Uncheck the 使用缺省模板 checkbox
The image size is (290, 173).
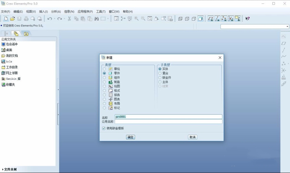pyautogui.click(x=104, y=128)
